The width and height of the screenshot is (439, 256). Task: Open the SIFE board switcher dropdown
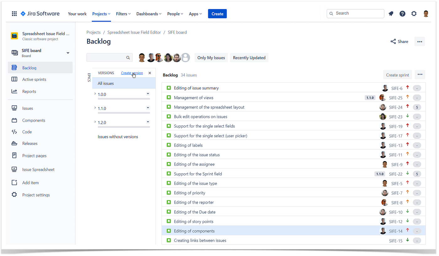tap(68, 53)
